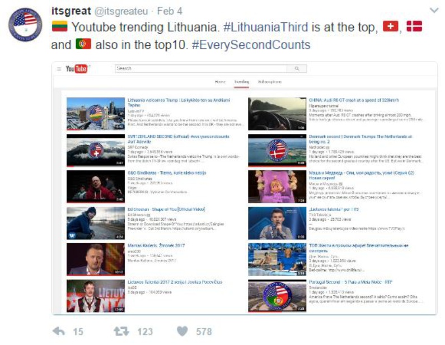
Task: Open the Denmark second video title
Action: pos(360,139)
